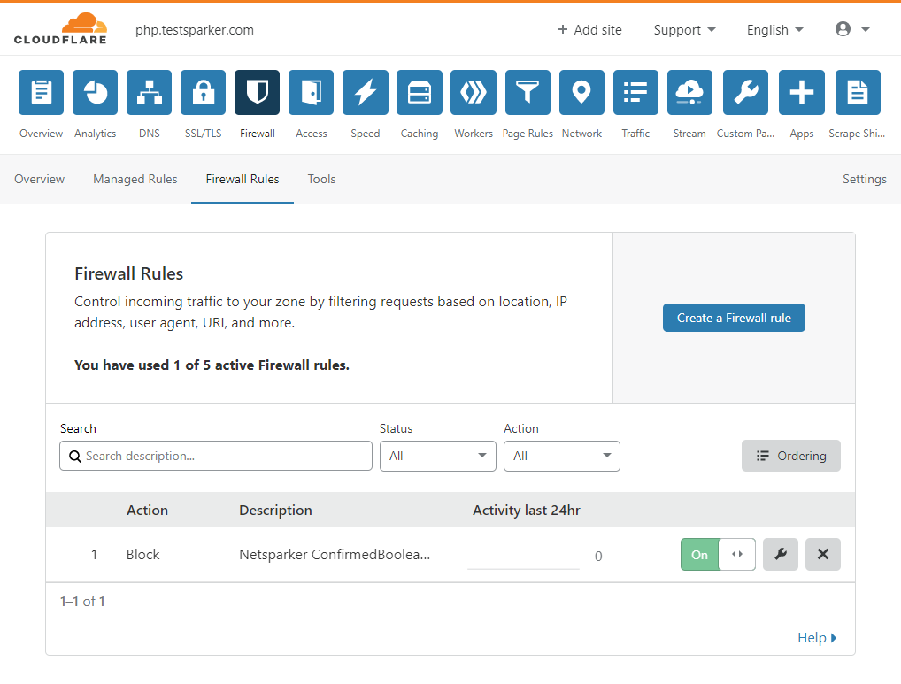
Task: Delete the Netsparker firewall rule with the X
Action: coord(822,554)
